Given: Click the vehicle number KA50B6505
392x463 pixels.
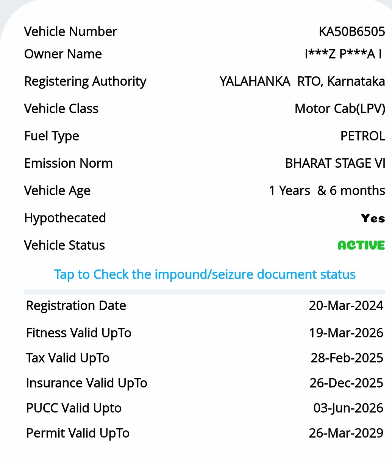Looking at the screenshot, I should click(x=351, y=31).
